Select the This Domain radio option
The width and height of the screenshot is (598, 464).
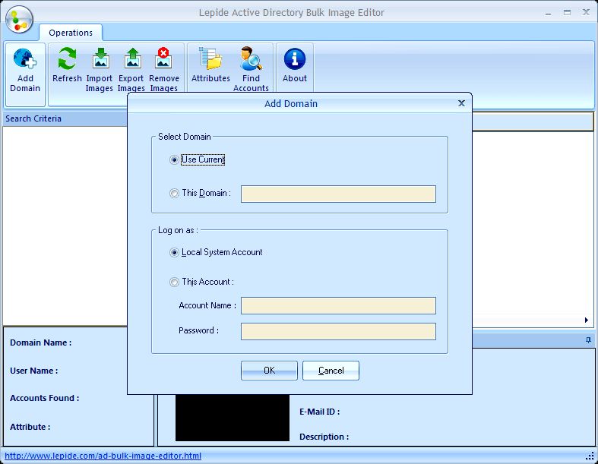coord(175,194)
